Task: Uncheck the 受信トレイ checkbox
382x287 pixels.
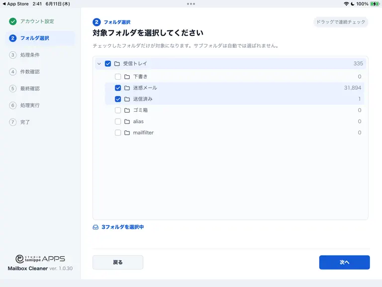Action: point(107,64)
